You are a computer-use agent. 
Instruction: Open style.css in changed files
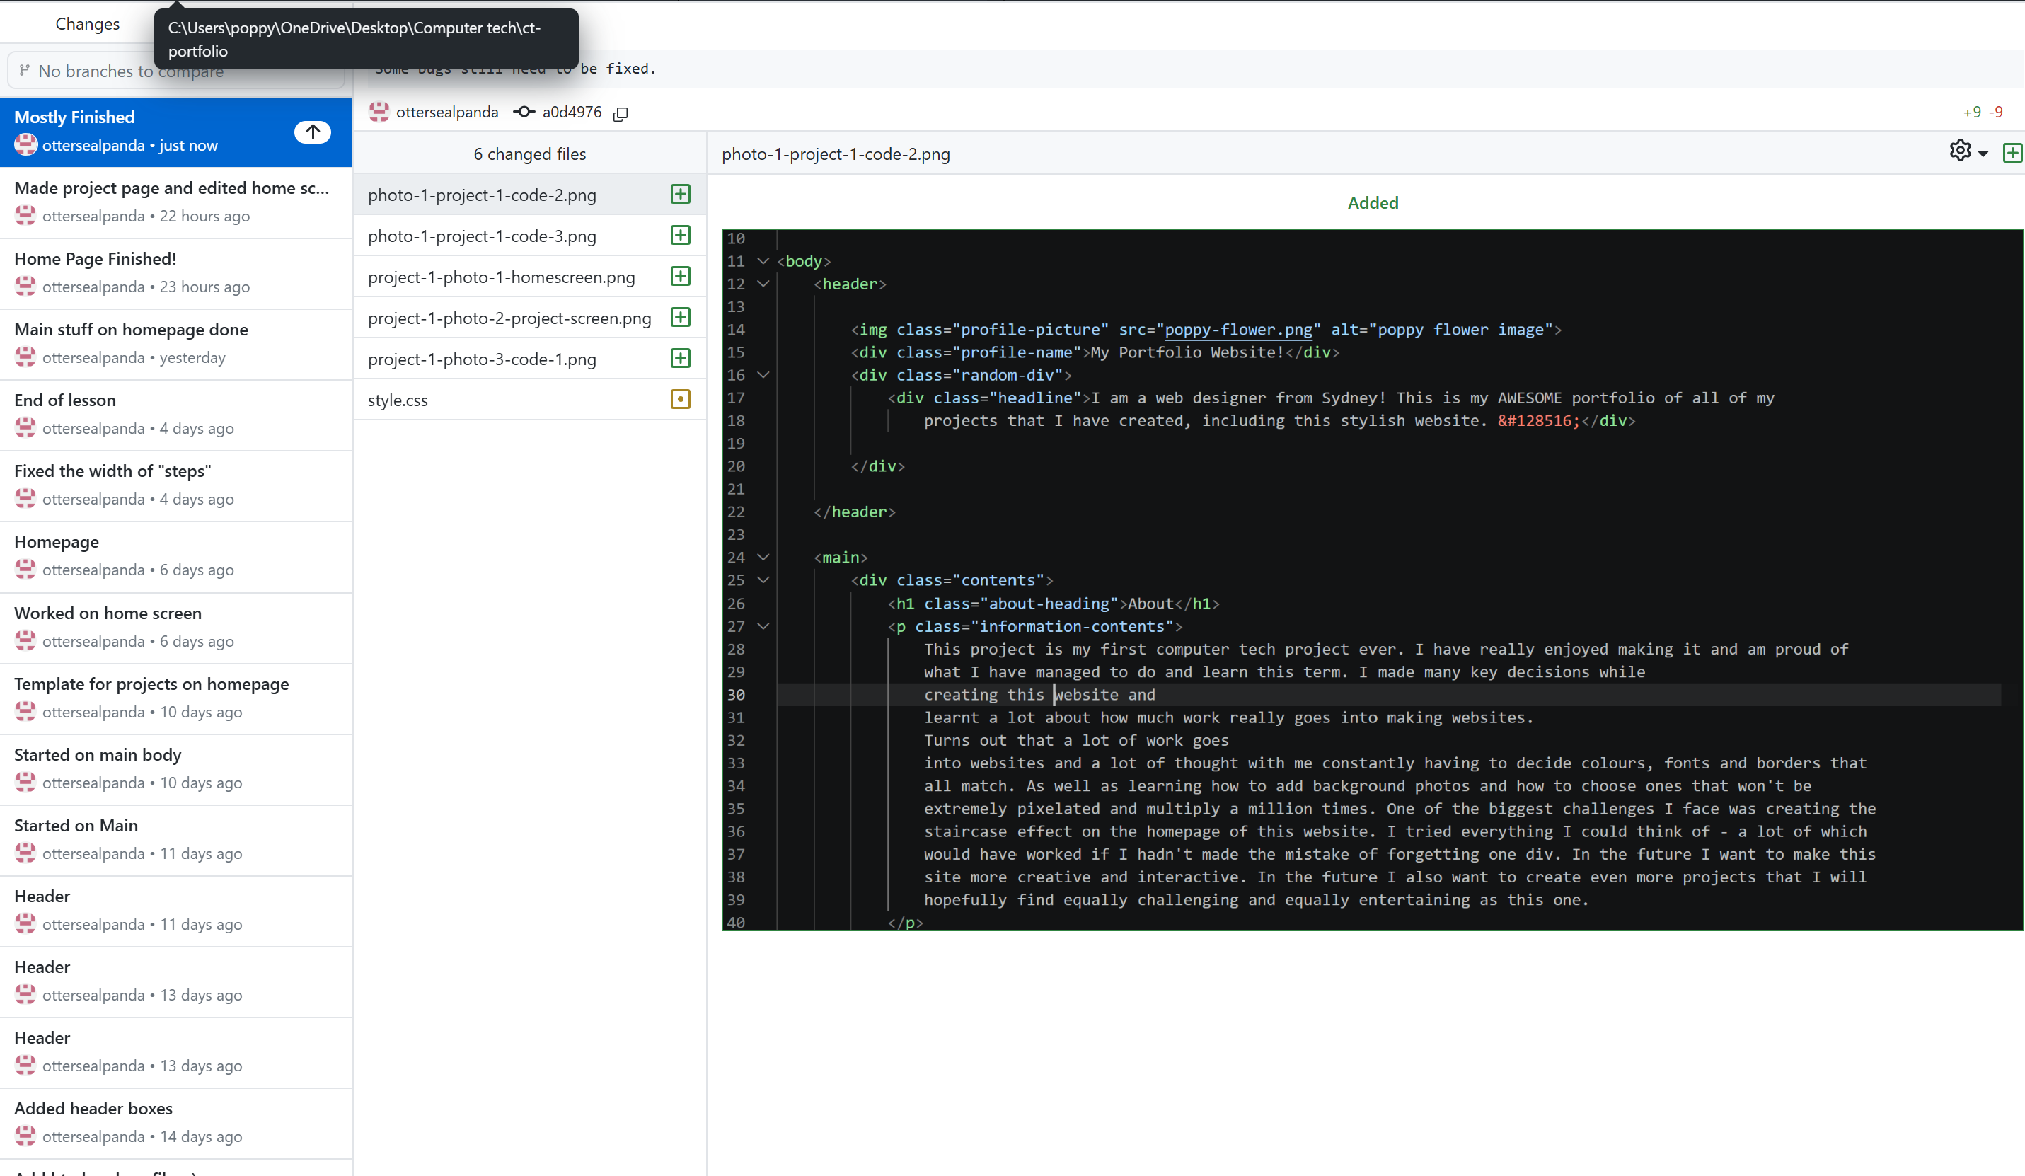click(x=398, y=400)
